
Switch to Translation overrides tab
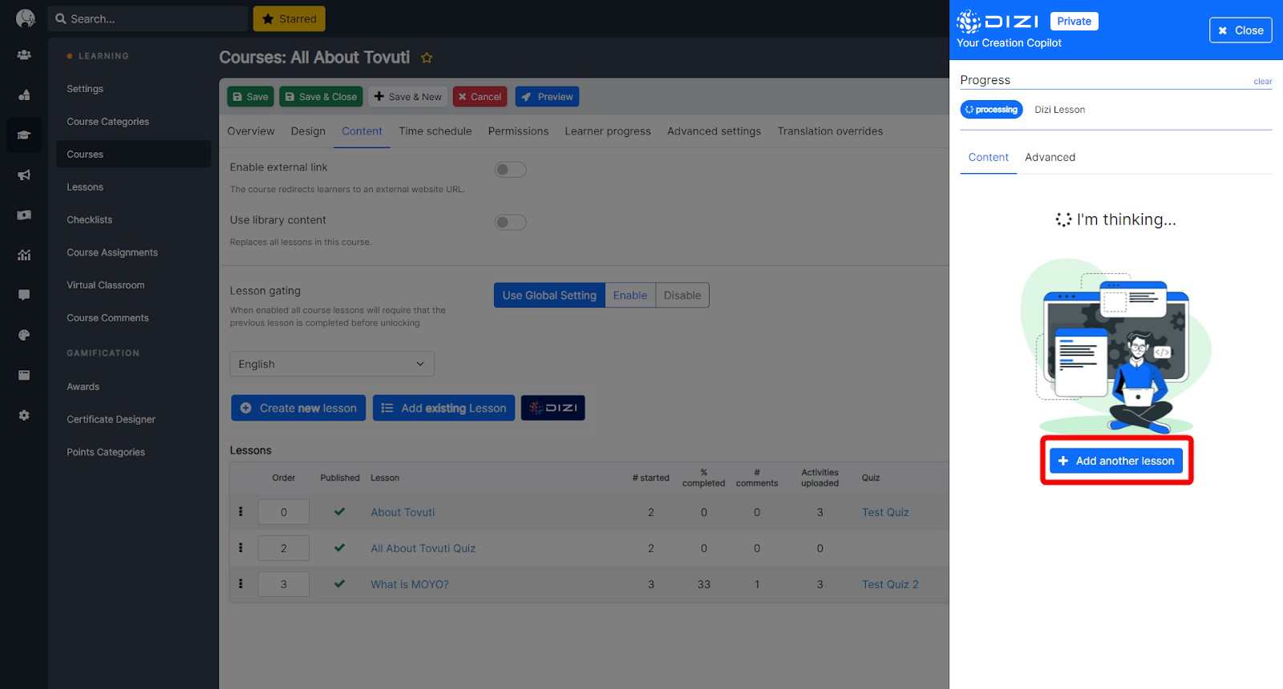click(x=830, y=131)
